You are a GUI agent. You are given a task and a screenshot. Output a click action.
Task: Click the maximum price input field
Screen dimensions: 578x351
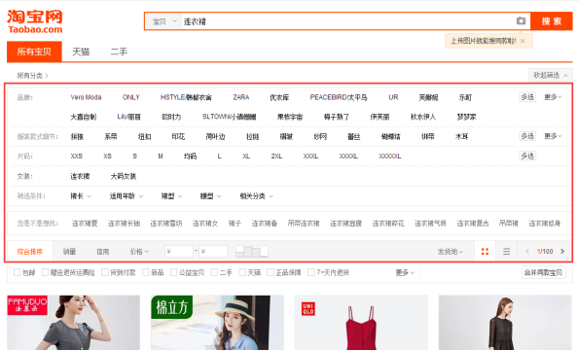[213, 252]
